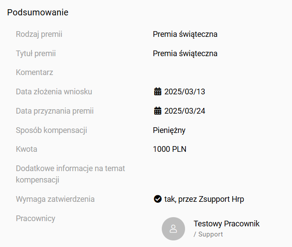Click the tak, przez Zsupport Hrp text
The width and height of the screenshot is (292, 247).
204,199
